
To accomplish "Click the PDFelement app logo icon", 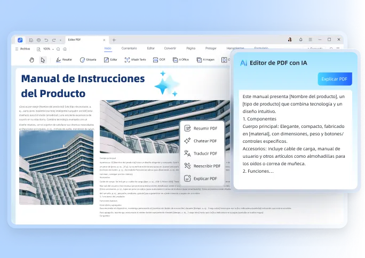I will 20,40.
